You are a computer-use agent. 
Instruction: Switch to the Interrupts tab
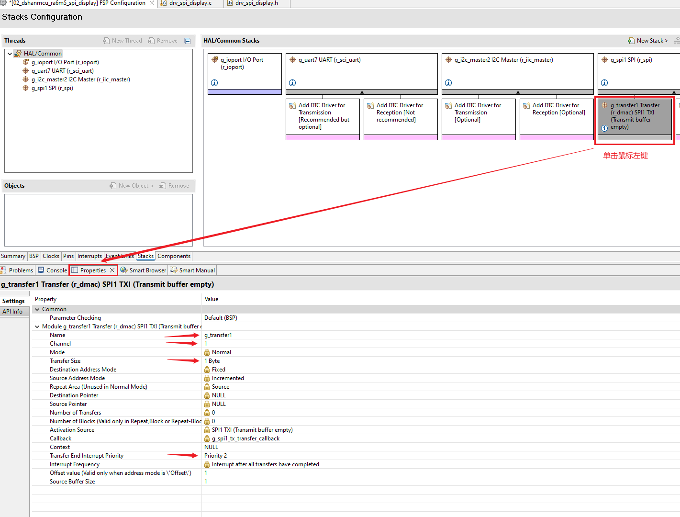[90, 256]
